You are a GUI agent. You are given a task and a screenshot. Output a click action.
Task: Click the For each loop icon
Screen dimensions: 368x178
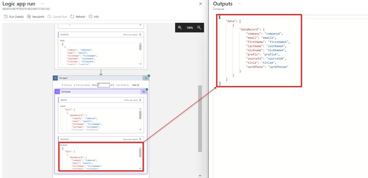[56, 78]
